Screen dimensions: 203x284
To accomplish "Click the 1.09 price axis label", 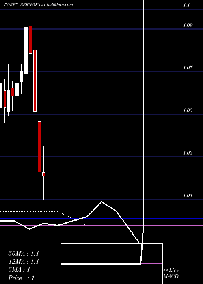I will [x=188, y=25].
